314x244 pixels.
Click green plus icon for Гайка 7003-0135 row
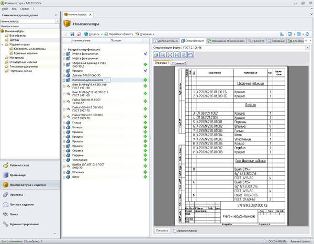(x=145, y=101)
